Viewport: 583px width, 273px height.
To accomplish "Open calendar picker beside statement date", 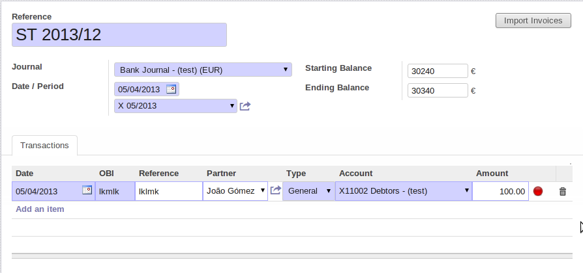I will [171, 90].
